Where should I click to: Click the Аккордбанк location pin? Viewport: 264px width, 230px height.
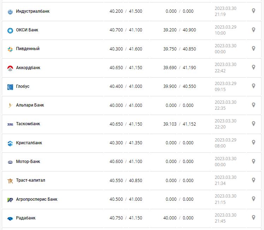coord(253,67)
